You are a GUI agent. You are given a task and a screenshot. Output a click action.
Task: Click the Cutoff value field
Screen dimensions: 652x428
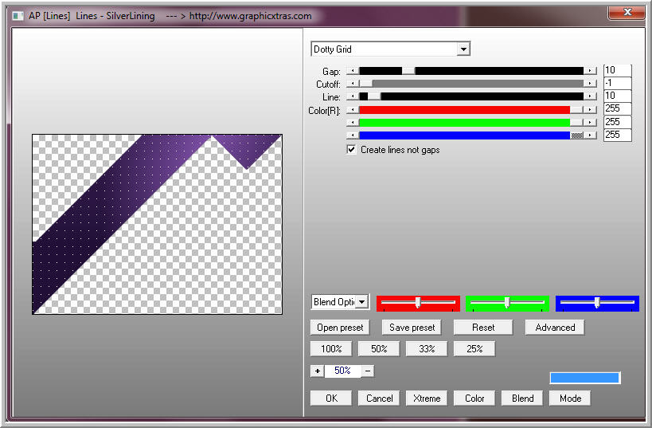[x=618, y=83]
